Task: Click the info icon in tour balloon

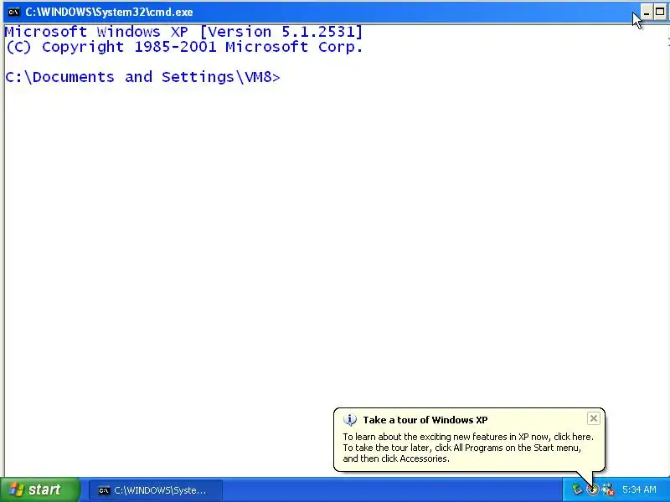Action: [350, 420]
